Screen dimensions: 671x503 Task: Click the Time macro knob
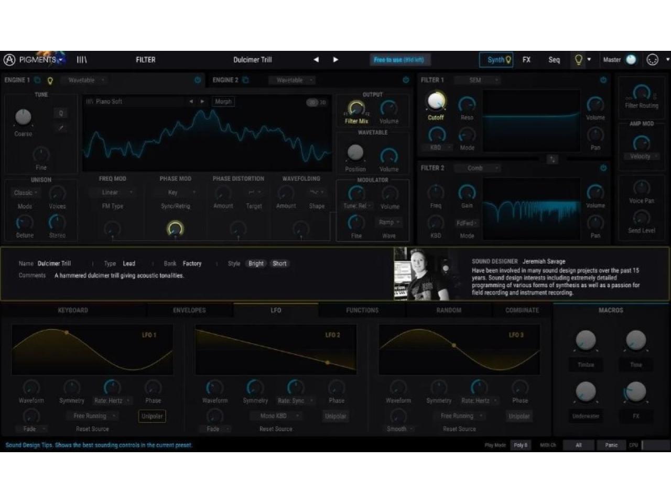[636, 341]
